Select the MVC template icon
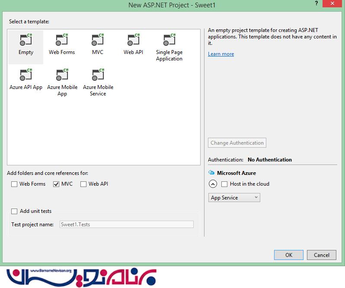345x288 pixels. [98, 41]
